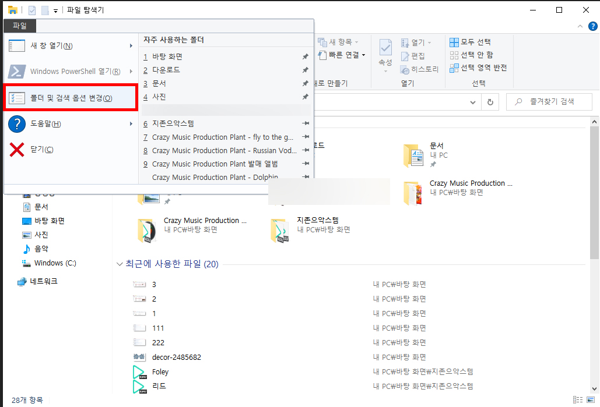Collapse the ribbon with the chevron
The height and width of the screenshot is (407, 600).
click(x=580, y=26)
